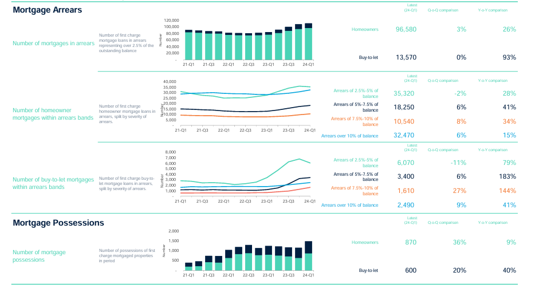Click the 28% yearly change figure

[509, 93]
